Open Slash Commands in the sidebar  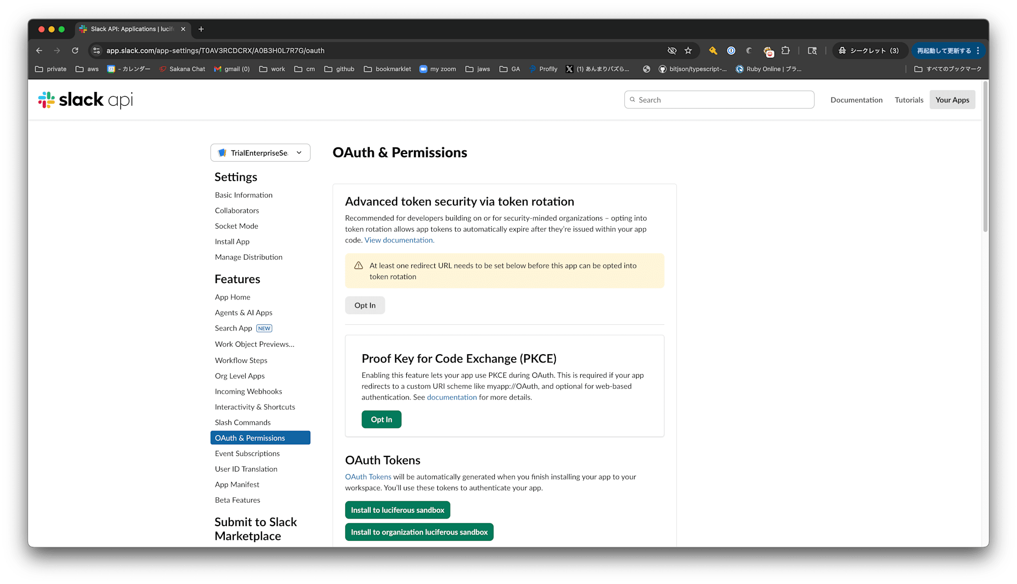(243, 422)
